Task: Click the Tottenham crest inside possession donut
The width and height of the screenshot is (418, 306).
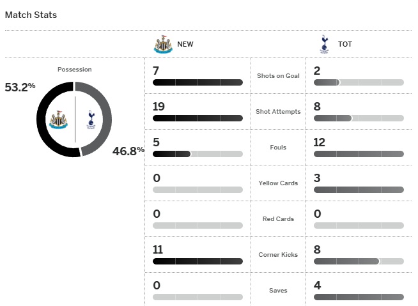Action: coord(91,119)
